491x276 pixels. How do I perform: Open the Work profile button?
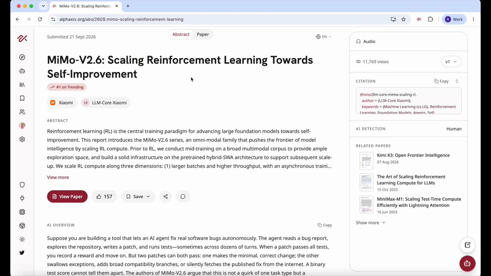(454, 19)
